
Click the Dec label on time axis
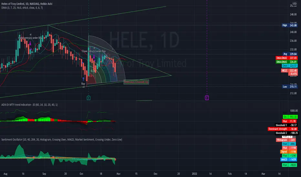pyautogui.click(x=155, y=174)
